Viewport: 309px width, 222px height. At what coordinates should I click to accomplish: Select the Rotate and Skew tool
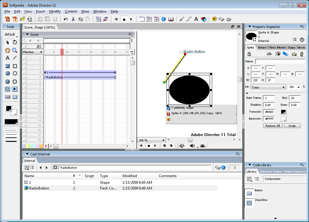pos(15,42)
